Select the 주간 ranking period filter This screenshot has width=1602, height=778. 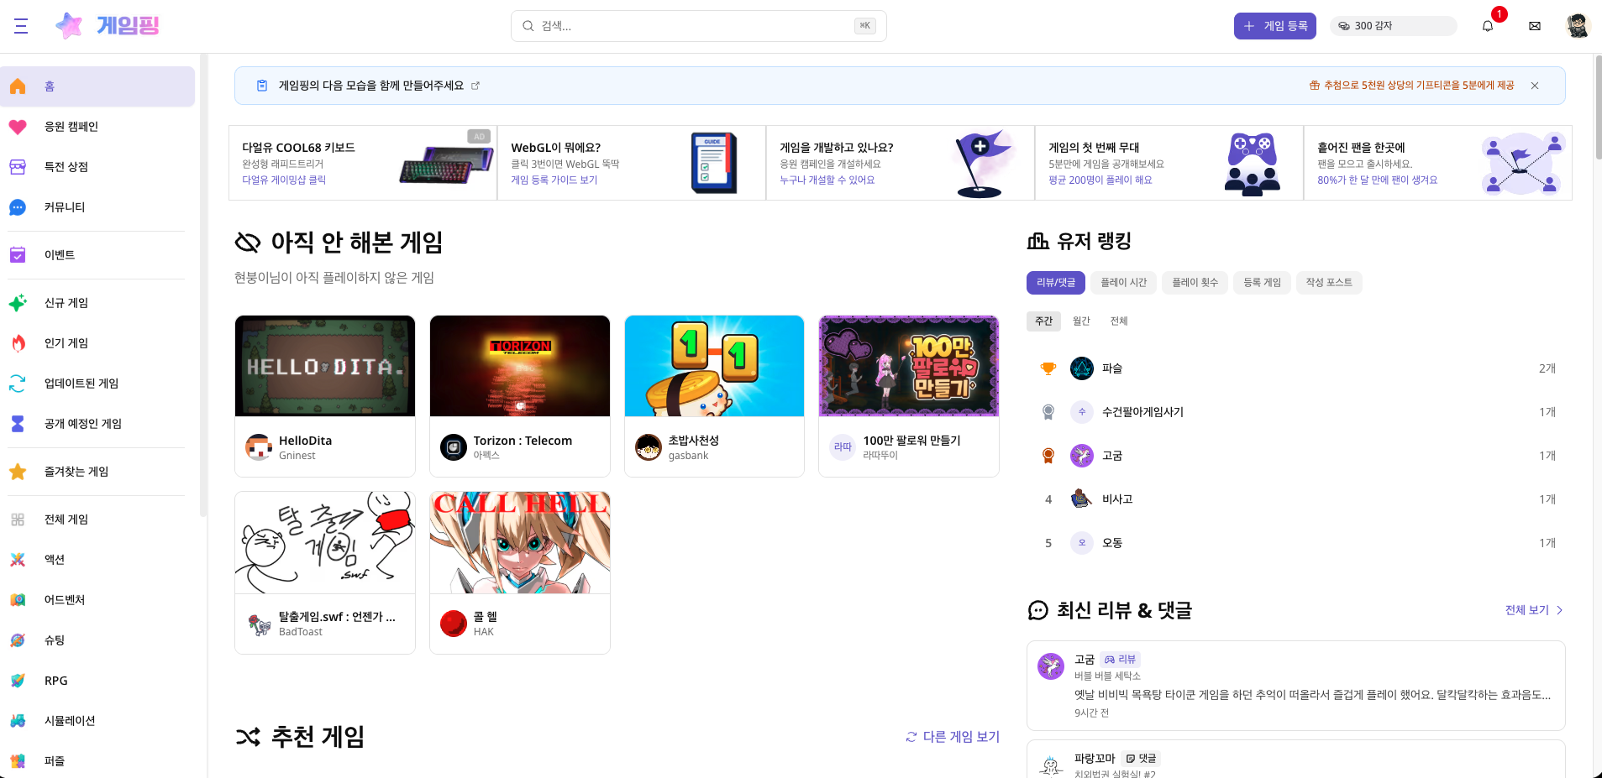click(x=1043, y=321)
